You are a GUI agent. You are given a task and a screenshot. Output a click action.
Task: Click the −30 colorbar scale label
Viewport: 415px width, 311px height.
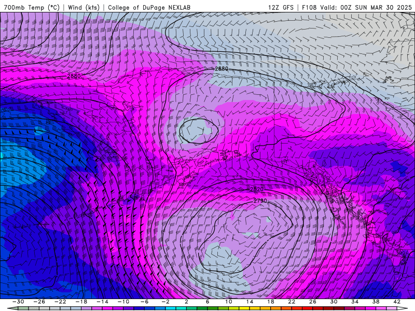pyautogui.click(x=18, y=302)
